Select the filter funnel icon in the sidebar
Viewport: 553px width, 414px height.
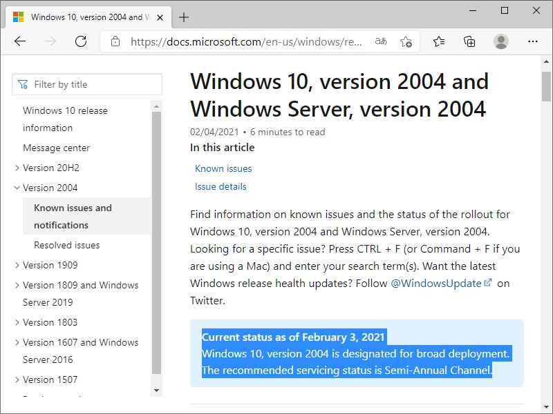[x=21, y=83]
